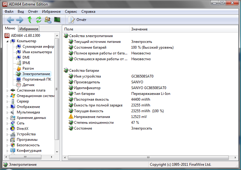Viewport: 241px width, 170px height.
Task: Switch to the Меню tab
Action: [x=10, y=28]
